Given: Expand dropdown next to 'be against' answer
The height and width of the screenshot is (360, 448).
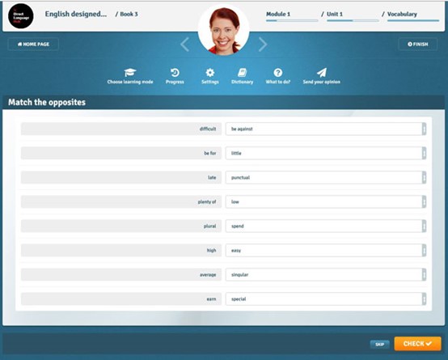Looking at the screenshot, I should 424,129.
